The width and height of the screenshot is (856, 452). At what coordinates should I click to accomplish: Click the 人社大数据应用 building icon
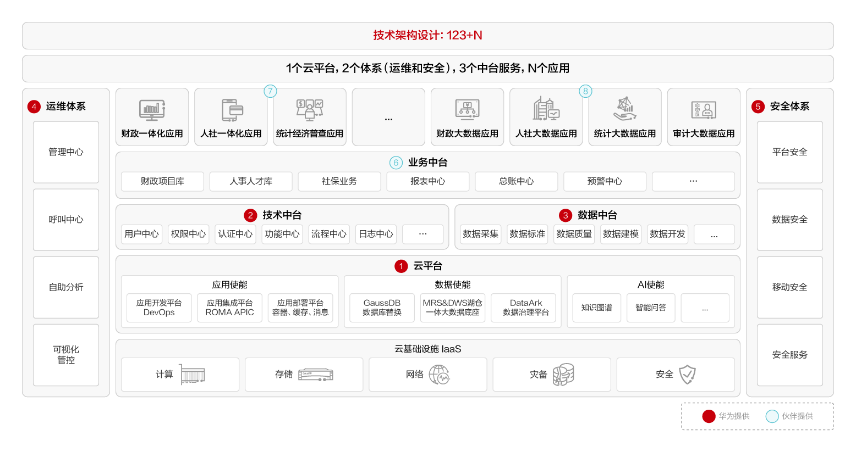pyautogui.click(x=546, y=109)
